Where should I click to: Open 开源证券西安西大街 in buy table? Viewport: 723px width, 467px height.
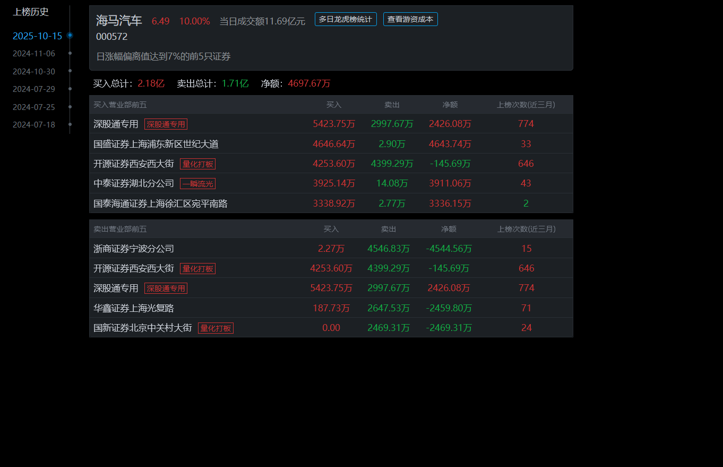pos(134,164)
